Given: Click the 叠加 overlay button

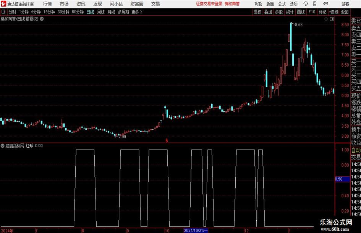Looking at the screenshot, I should tap(268, 12).
